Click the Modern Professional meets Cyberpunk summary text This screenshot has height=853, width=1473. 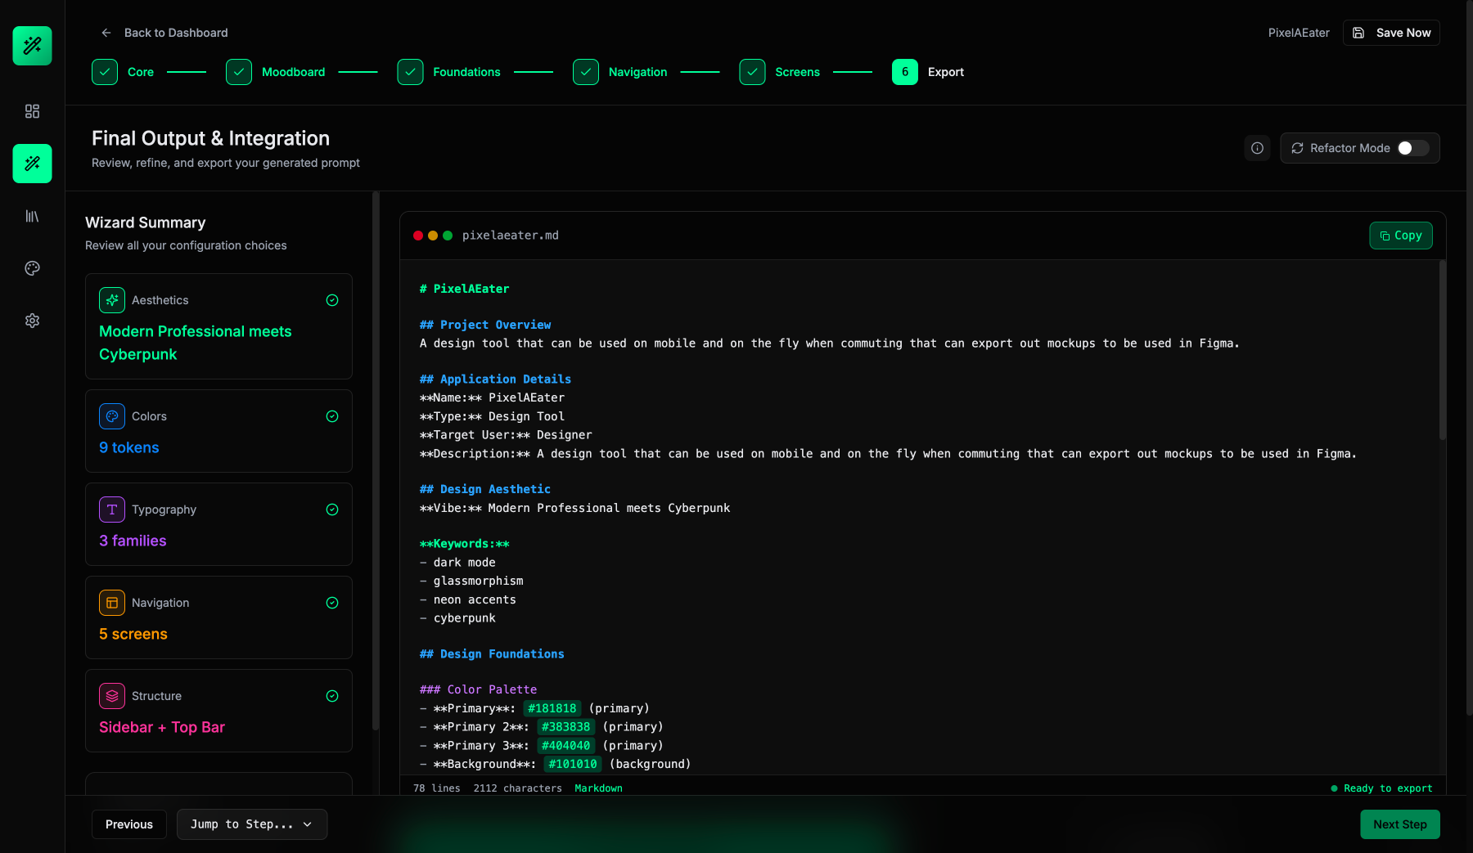tap(195, 343)
